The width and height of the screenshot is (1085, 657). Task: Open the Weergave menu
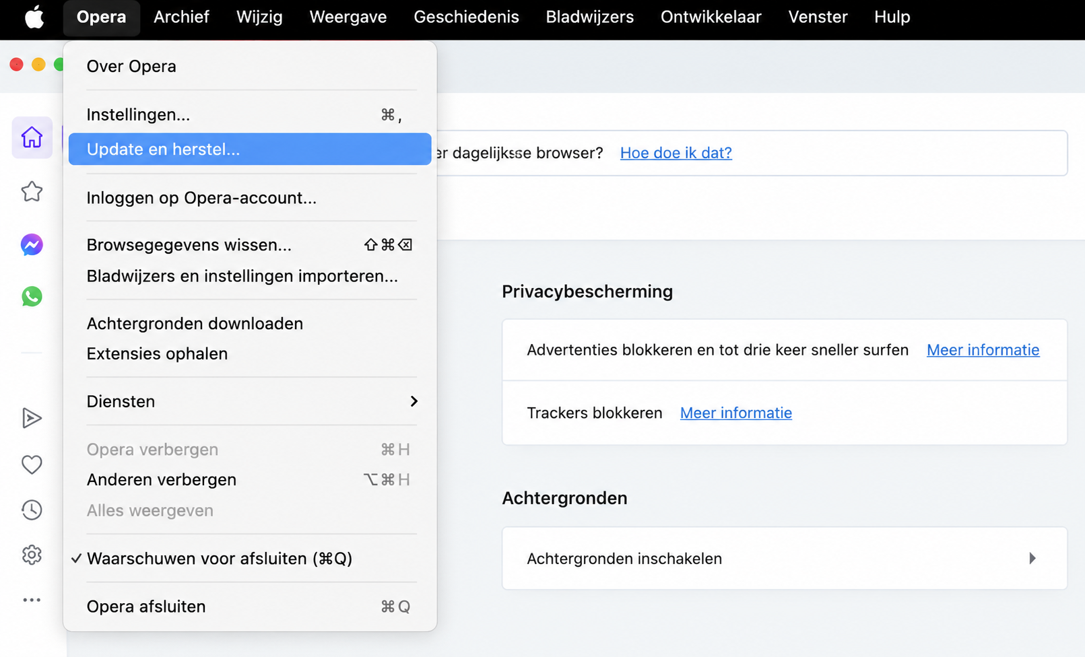coord(348,17)
